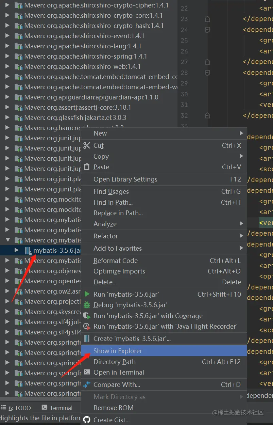Image resolution: width=273 pixels, height=425 pixels.
Task: Open the Add to Favorites submenu
Action: coord(164,248)
